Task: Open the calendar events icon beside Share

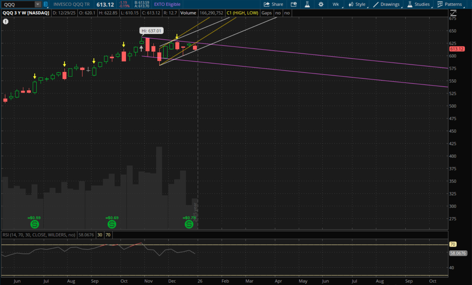Action: (x=294, y=4)
